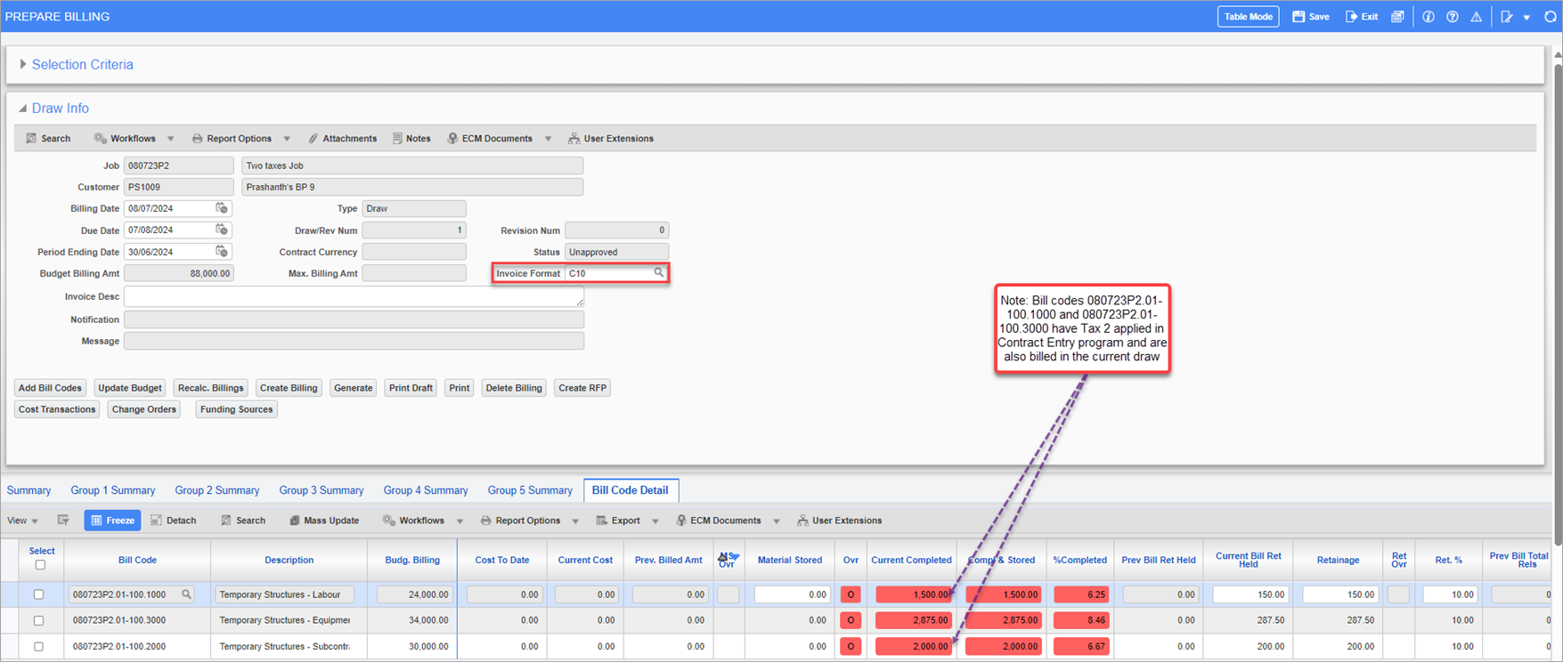Click the warning triangle icon

[x=1477, y=17]
